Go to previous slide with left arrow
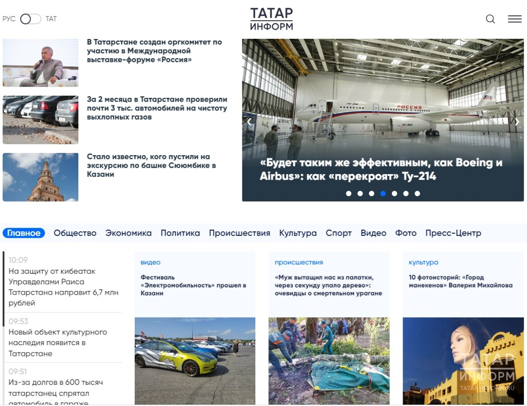This screenshot has height=406, width=527. click(x=249, y=121)
